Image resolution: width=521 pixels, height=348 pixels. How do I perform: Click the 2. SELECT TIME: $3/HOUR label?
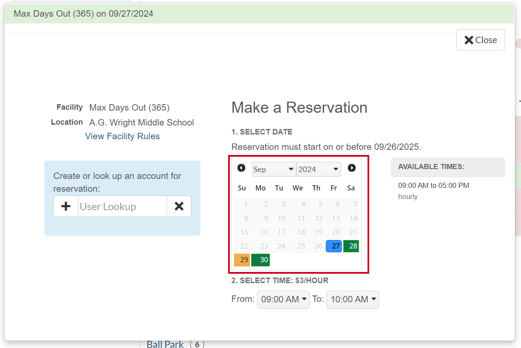coord(280,281)
